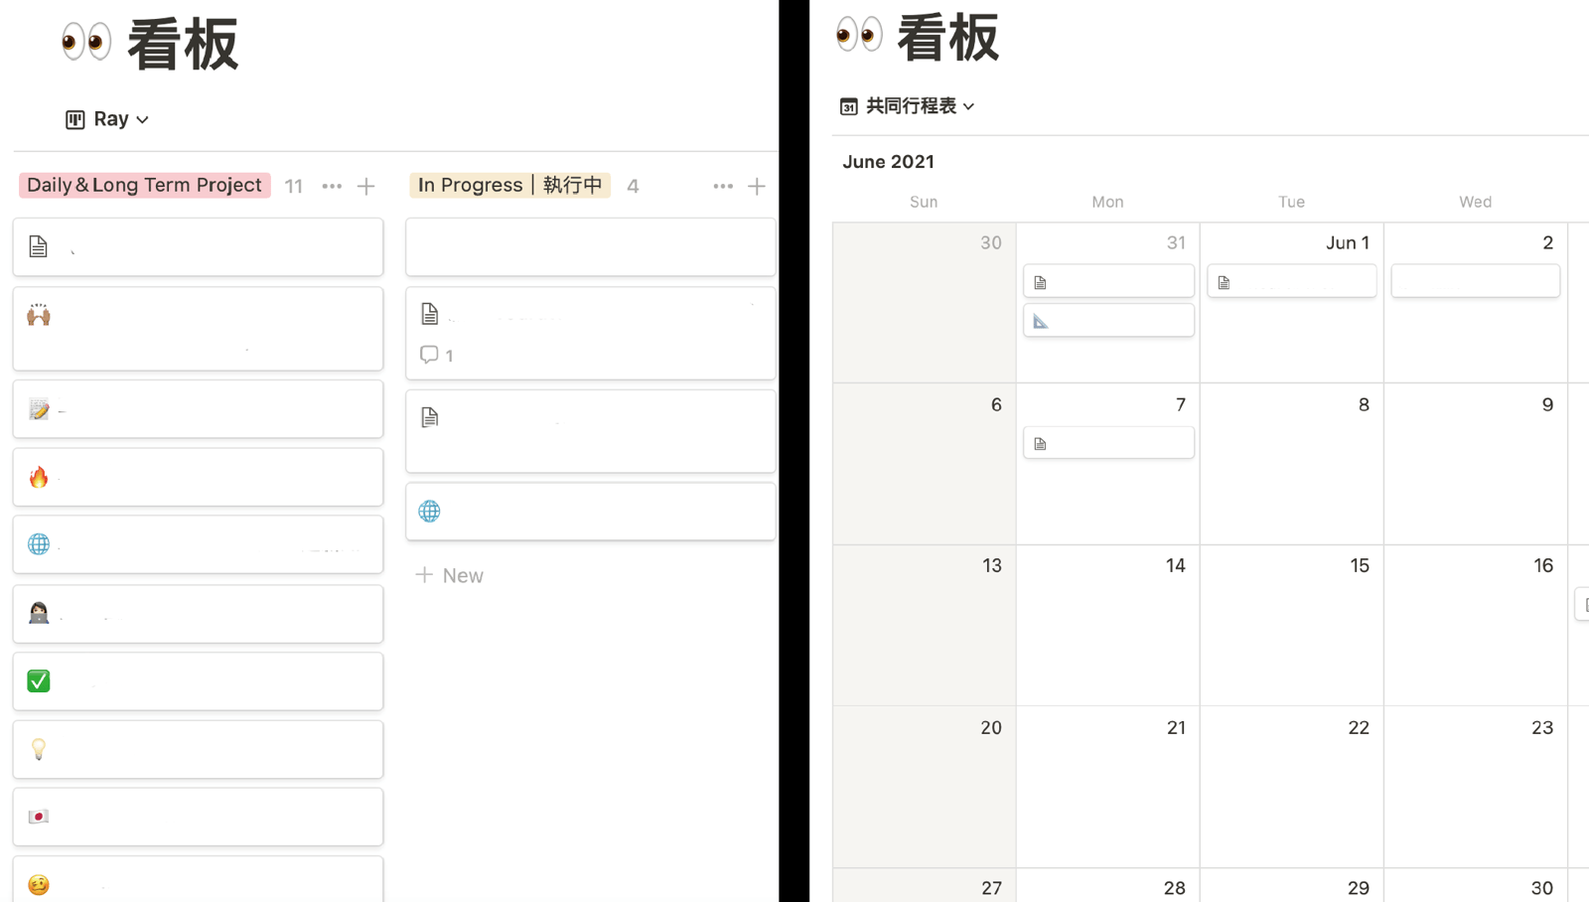
Task: Open the Japan flag emoji card
Action: (198, 817)
